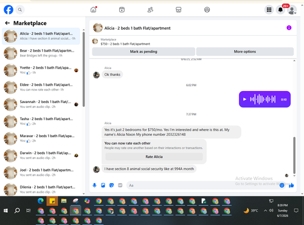Open the clock showing Sunday
The image size is (304, 225).
[x=283, y=210]
